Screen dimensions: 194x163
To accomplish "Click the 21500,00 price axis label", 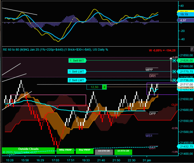I will (x=187, y=132).
